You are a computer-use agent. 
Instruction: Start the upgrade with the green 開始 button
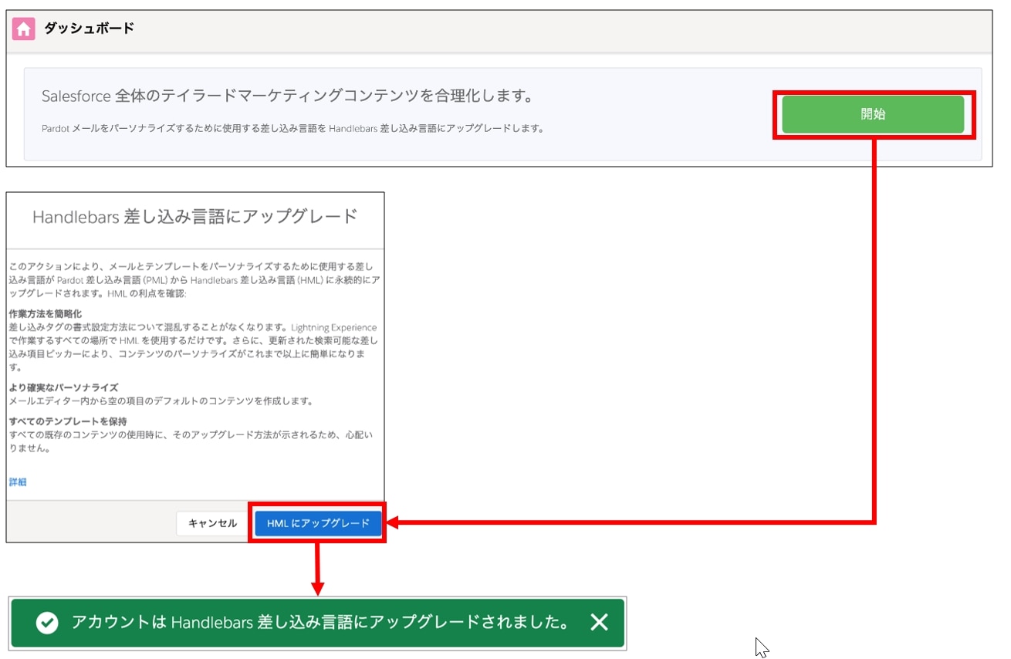click(x=873, y=114)
